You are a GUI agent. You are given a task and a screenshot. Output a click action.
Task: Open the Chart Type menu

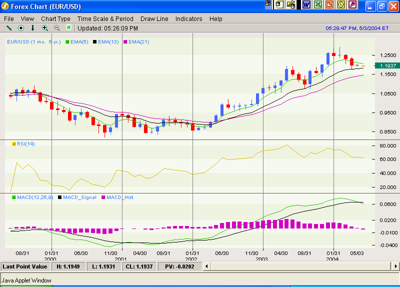pyautogui.click(x=55, y=18)
